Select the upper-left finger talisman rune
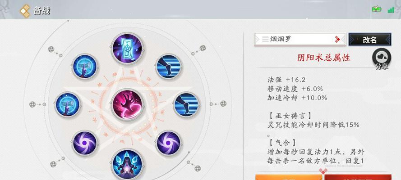 (x=84, y=66)
